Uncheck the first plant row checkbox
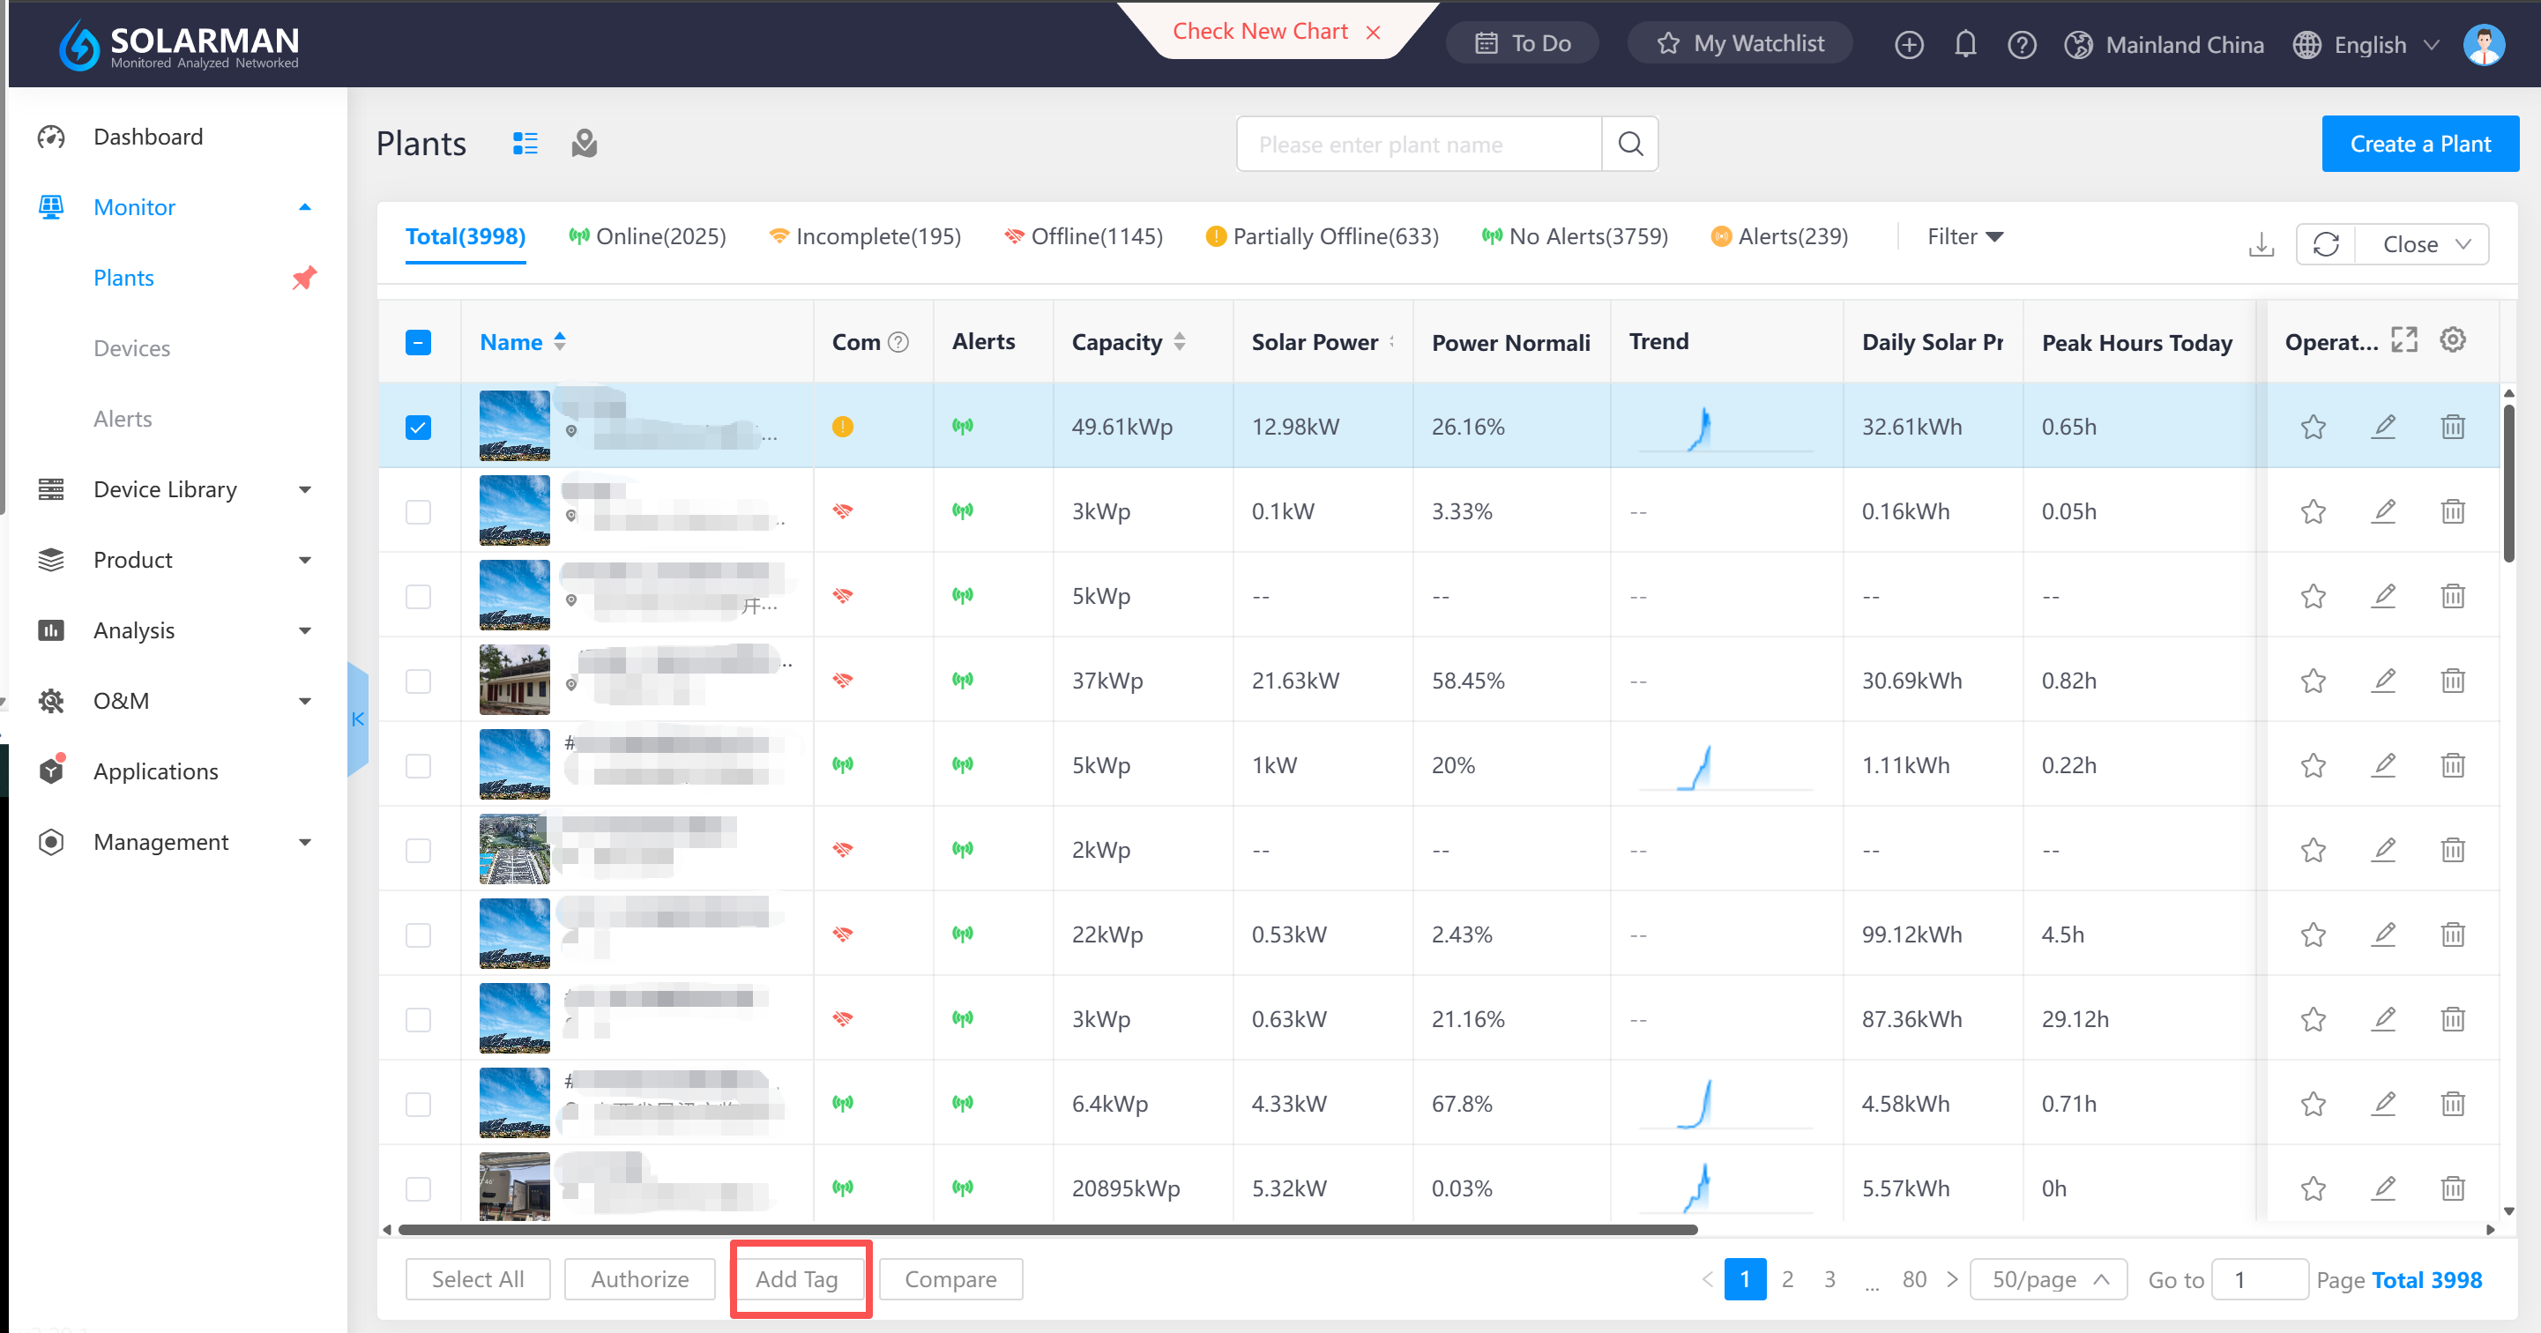This screenshot has height=1333, width=2541. pyautogui.click(x=418, y=428)
